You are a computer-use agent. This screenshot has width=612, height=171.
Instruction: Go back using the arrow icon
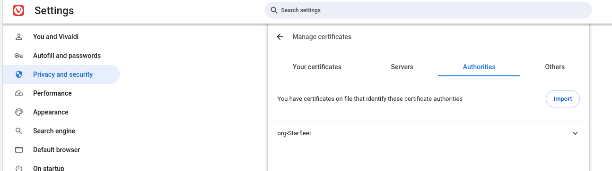coord(280,37)
